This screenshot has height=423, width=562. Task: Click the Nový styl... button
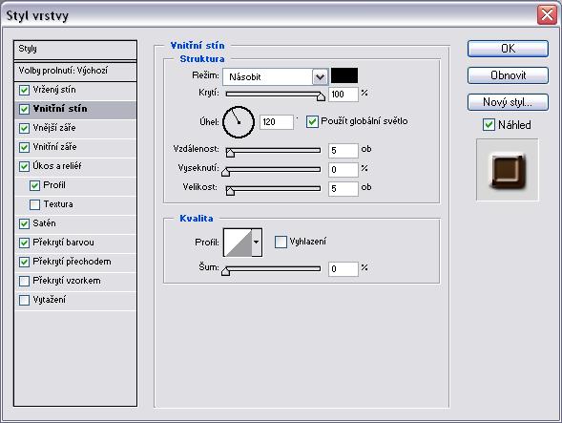pyautogui.click(x=508, y=102)
